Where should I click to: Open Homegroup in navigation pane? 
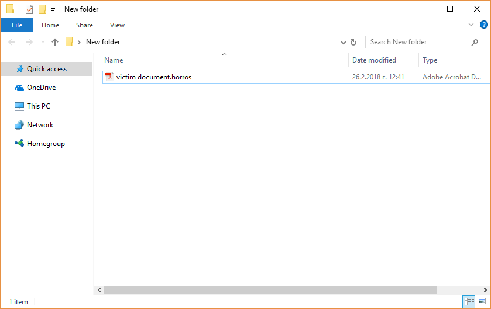(x=46, y=144)
